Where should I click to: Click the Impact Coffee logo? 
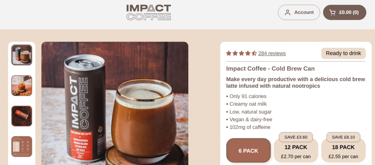[149, 12]
